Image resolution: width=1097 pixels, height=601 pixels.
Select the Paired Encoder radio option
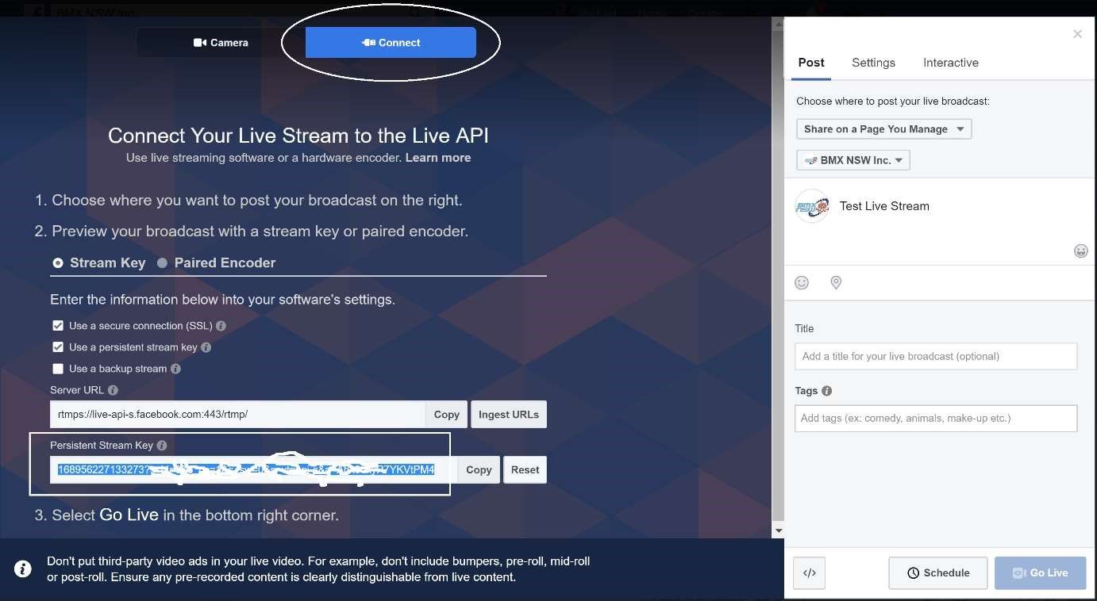click(216, 262)
